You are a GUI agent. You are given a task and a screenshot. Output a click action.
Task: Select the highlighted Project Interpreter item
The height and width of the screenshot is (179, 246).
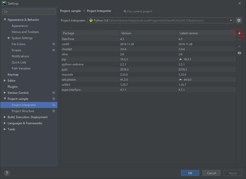click(x=29, y=105)
